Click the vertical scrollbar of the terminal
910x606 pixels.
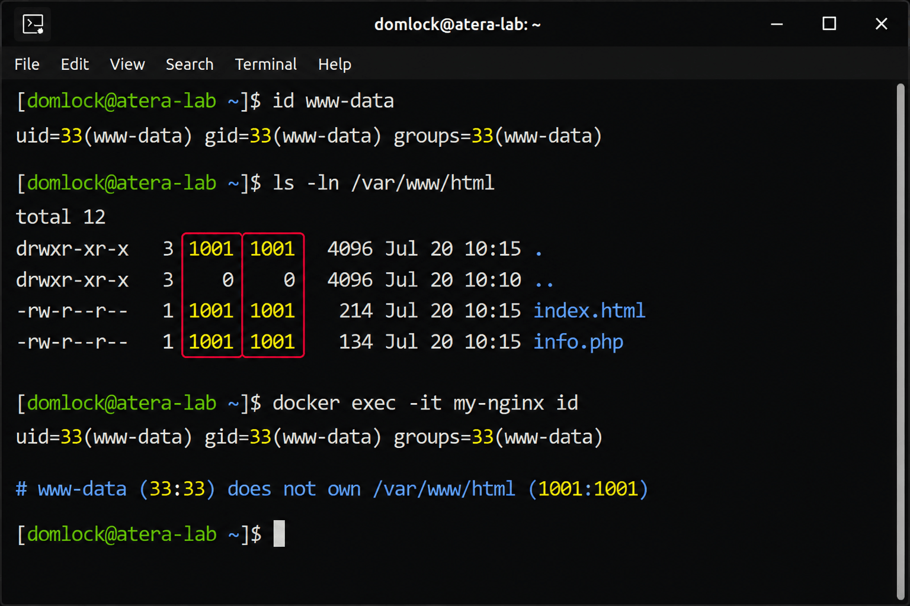point(901,342)
